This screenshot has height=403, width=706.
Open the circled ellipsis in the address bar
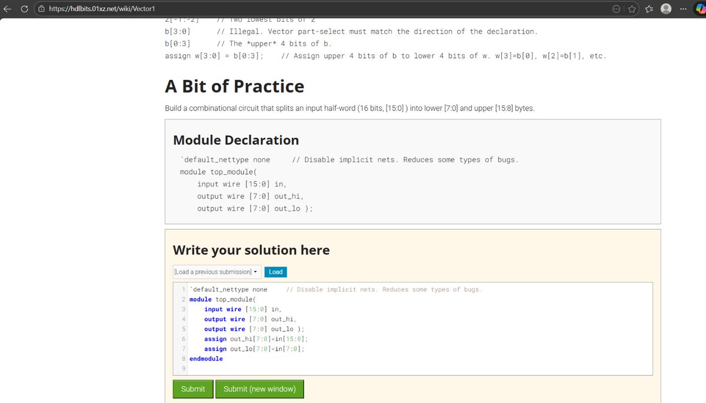tap(616, 9)
